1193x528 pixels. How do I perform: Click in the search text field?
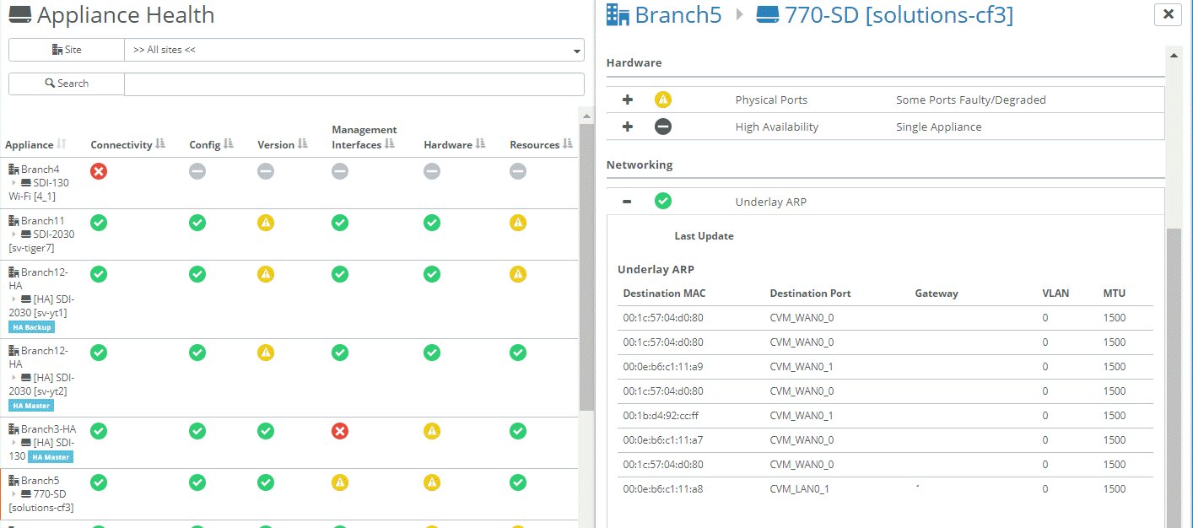(x=354, y=84)
